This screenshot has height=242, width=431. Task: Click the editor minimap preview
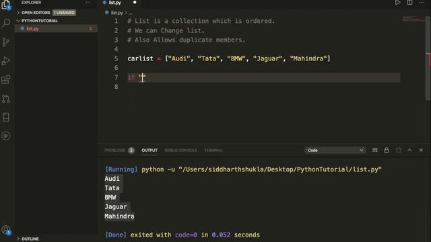point(413,19)
